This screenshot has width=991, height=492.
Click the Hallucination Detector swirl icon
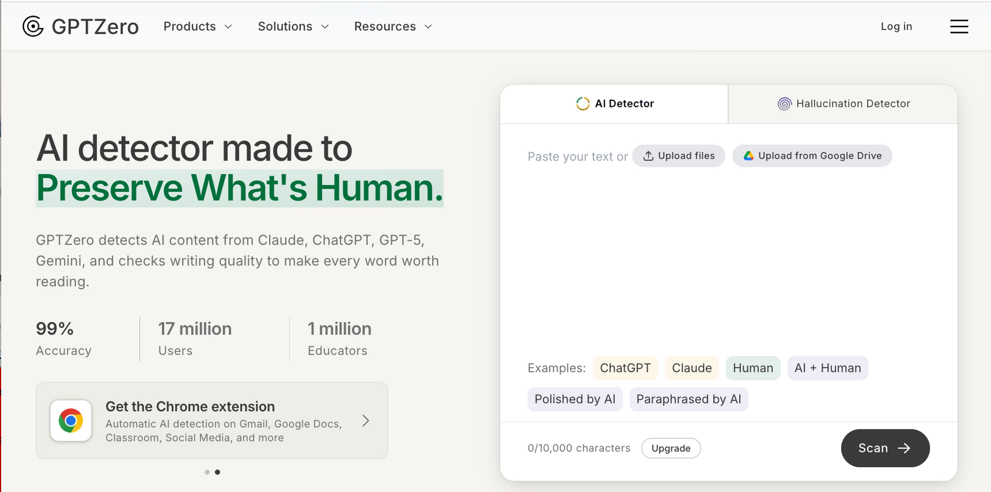point(784,104)
